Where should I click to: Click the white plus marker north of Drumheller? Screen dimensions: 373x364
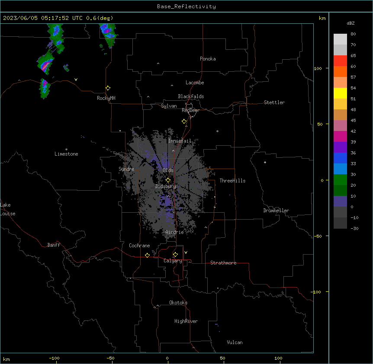(x=265, y=162)
